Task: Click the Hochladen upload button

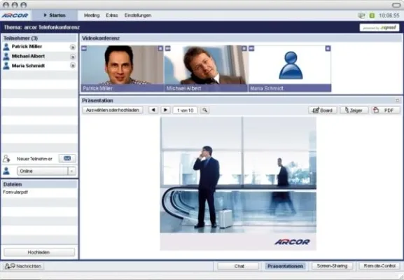Action: (x=39, y=252)
